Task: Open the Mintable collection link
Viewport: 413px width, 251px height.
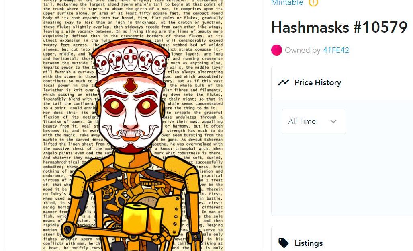Action: (x=287, y=3)
